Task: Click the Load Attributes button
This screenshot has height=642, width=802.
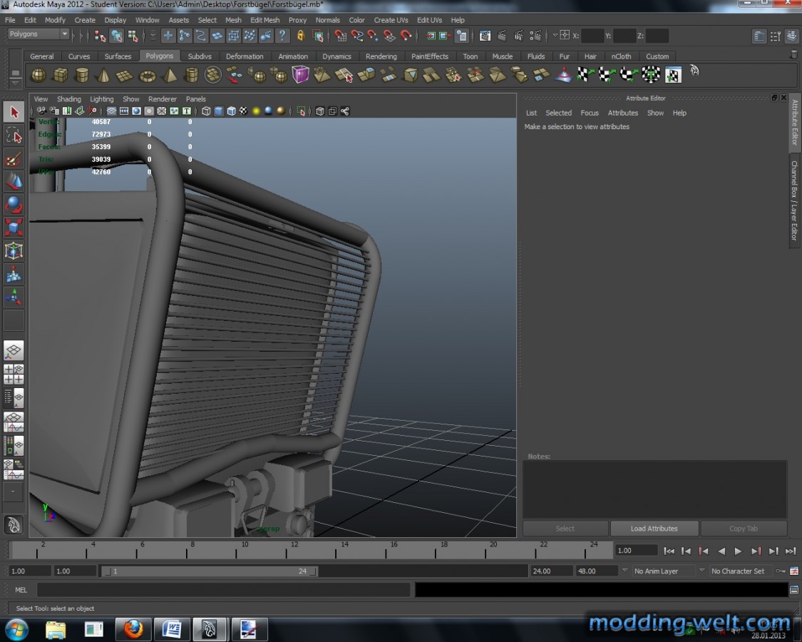Action: (654, 529)
